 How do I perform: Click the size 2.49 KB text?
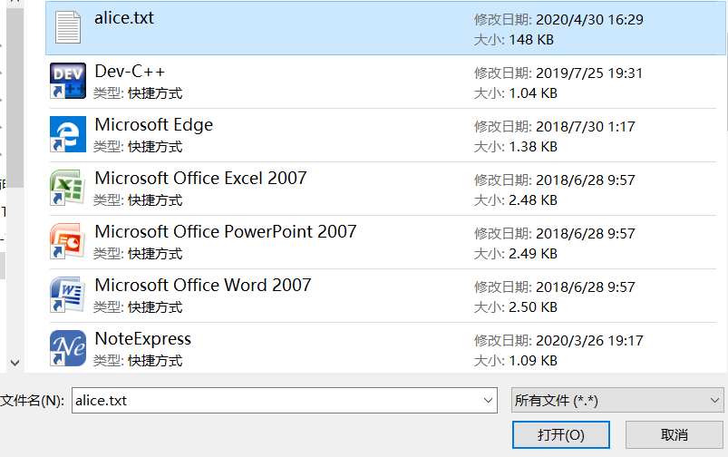[x=533, y=253]
